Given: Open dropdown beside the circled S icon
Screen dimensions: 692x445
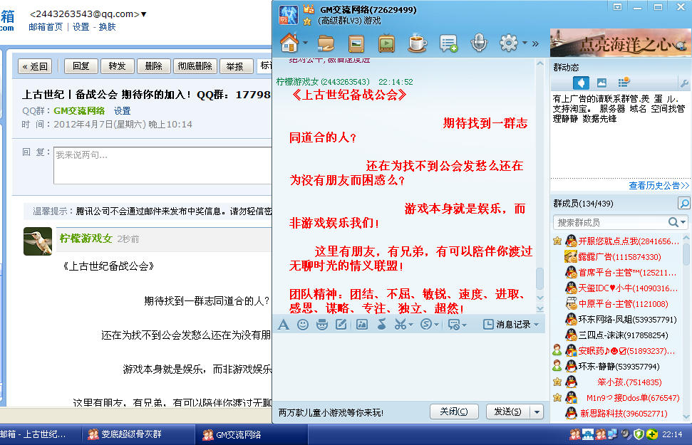Looking at the screenshot, I should coord(436,325).
